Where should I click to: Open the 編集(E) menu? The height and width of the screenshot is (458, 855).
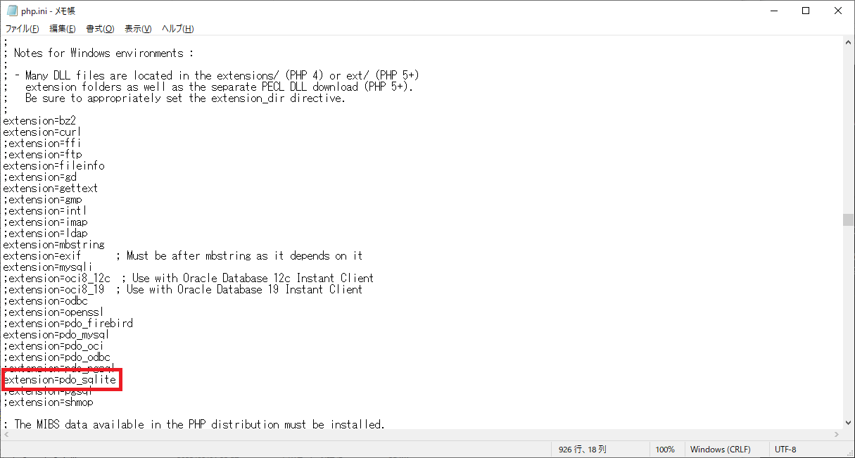(x=63, y=29)
